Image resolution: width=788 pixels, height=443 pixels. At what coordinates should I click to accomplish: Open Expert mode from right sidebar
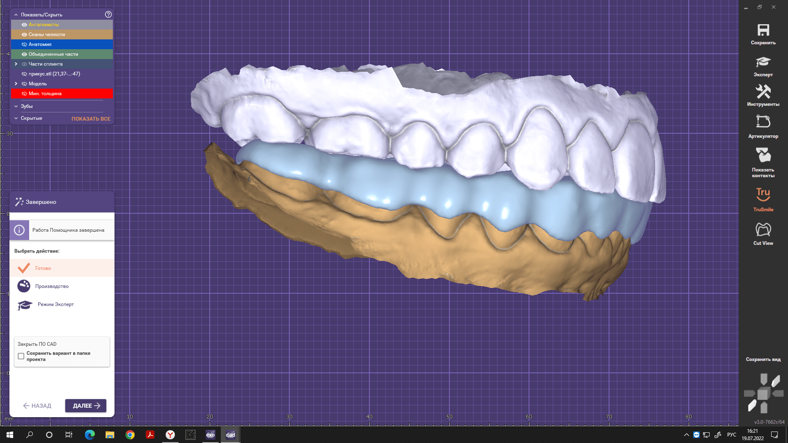pos(763,62)
